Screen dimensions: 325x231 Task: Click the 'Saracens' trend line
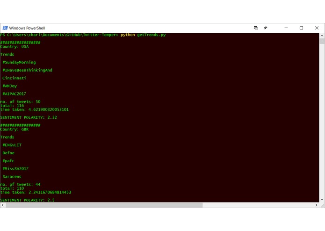click(x=12, y=176)
